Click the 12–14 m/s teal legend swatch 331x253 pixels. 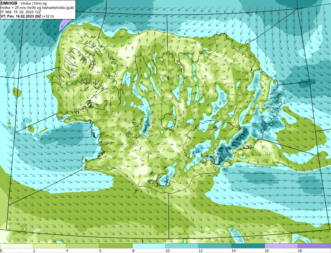215,246
